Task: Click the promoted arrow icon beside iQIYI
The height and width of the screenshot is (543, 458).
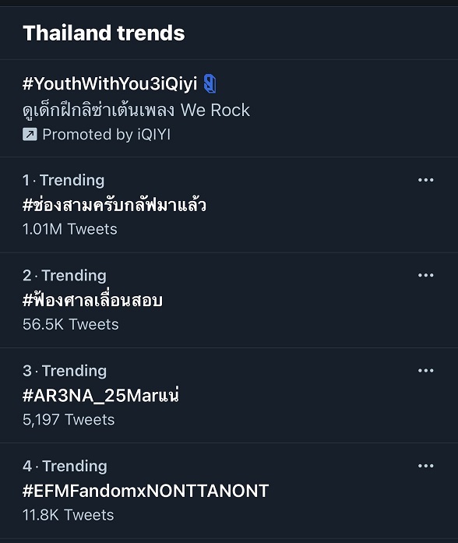Action: [x=30, y=134]
